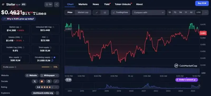Click the 21 events clock marker
Screen dimensions: 211x96
point(69,80)
